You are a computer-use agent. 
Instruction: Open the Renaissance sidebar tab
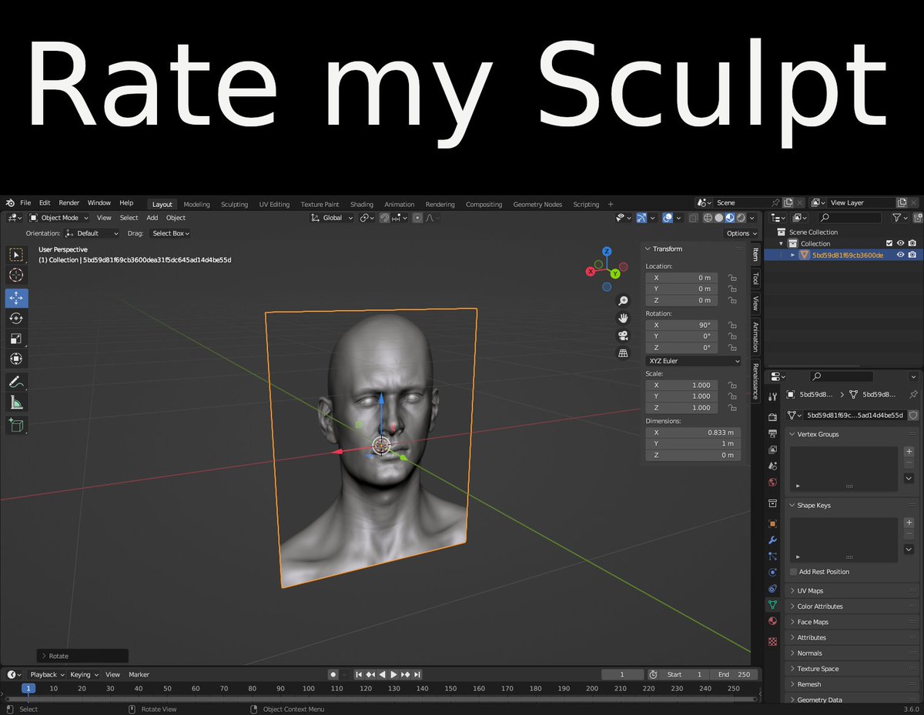click(x=755, y=383)
